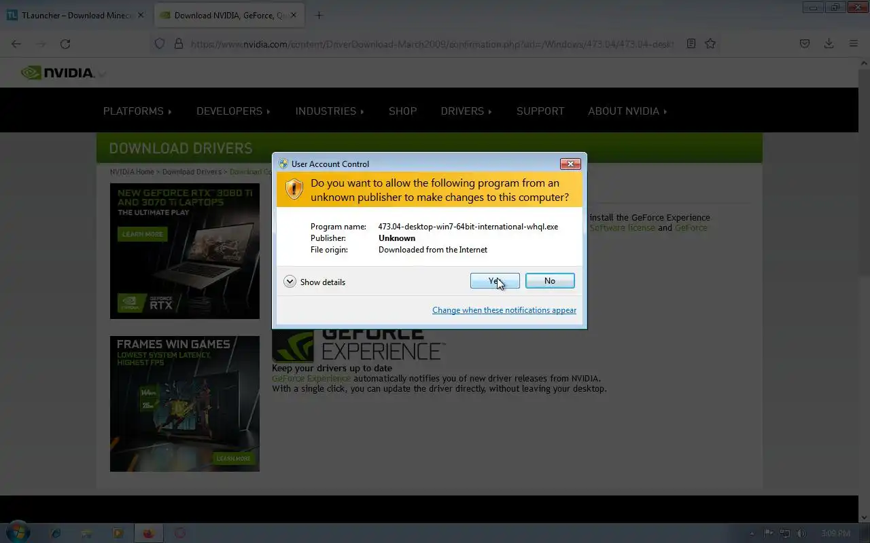Click the Frames Win Games ad banner
Image resolution: width=870 pixels, height=543 pixels.
185,404
